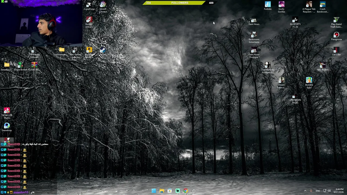347x195 pixels.
Task: Open the Backrooms Extractions shortcut
Action: (254, 38)
